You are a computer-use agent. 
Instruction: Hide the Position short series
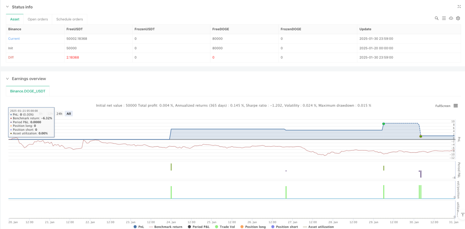click(284, 227)
